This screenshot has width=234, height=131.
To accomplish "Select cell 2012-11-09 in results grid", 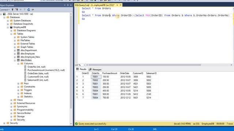I will coord(125,94).
